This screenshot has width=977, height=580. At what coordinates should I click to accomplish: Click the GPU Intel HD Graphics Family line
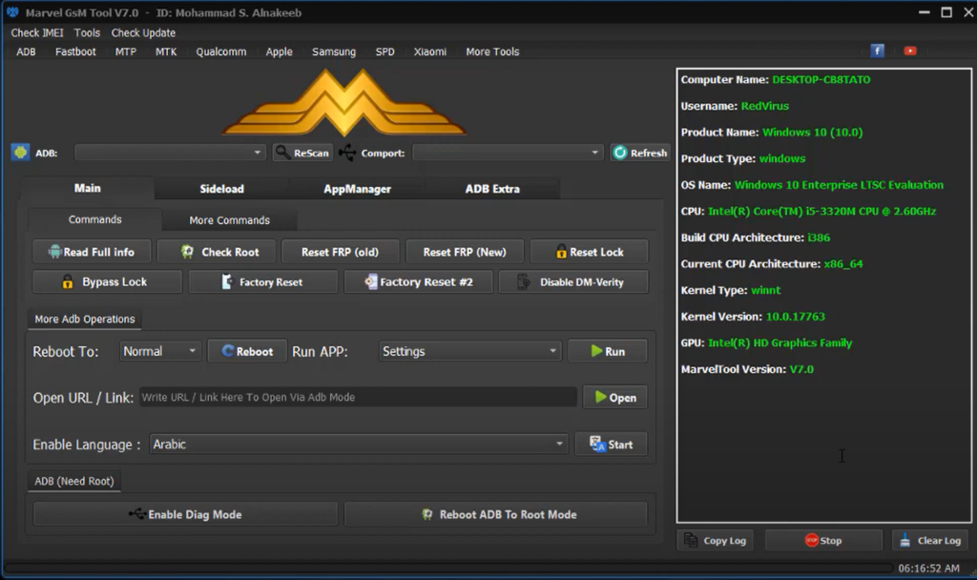[766, 342]
